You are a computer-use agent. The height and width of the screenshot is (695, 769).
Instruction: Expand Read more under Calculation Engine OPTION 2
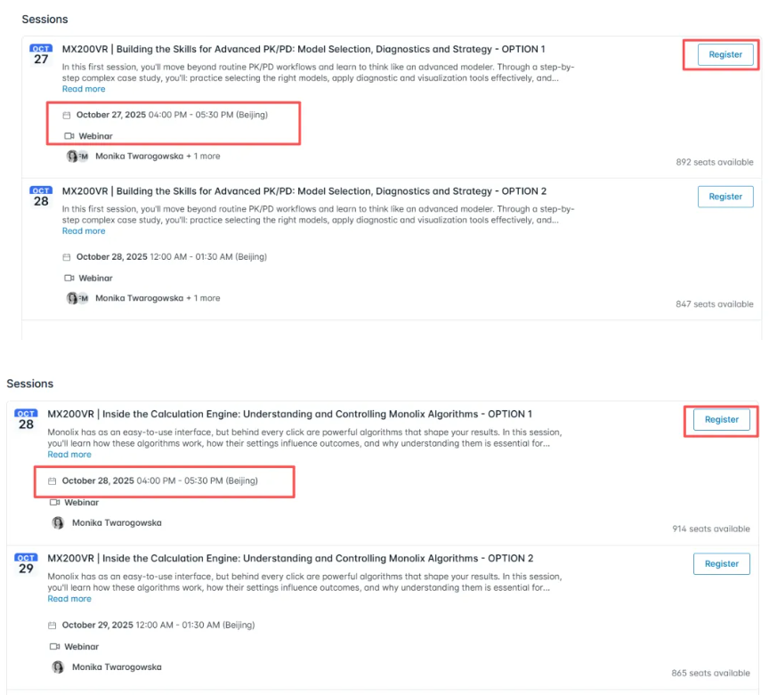tap(69, 598)
